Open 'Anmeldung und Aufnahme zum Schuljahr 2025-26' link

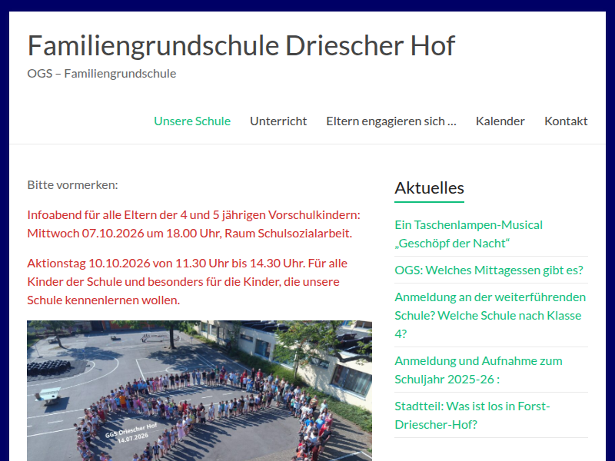(x=478, y=370)
